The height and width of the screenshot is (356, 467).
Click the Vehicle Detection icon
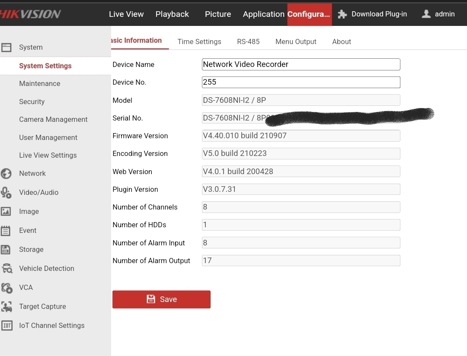click(7, 269)
